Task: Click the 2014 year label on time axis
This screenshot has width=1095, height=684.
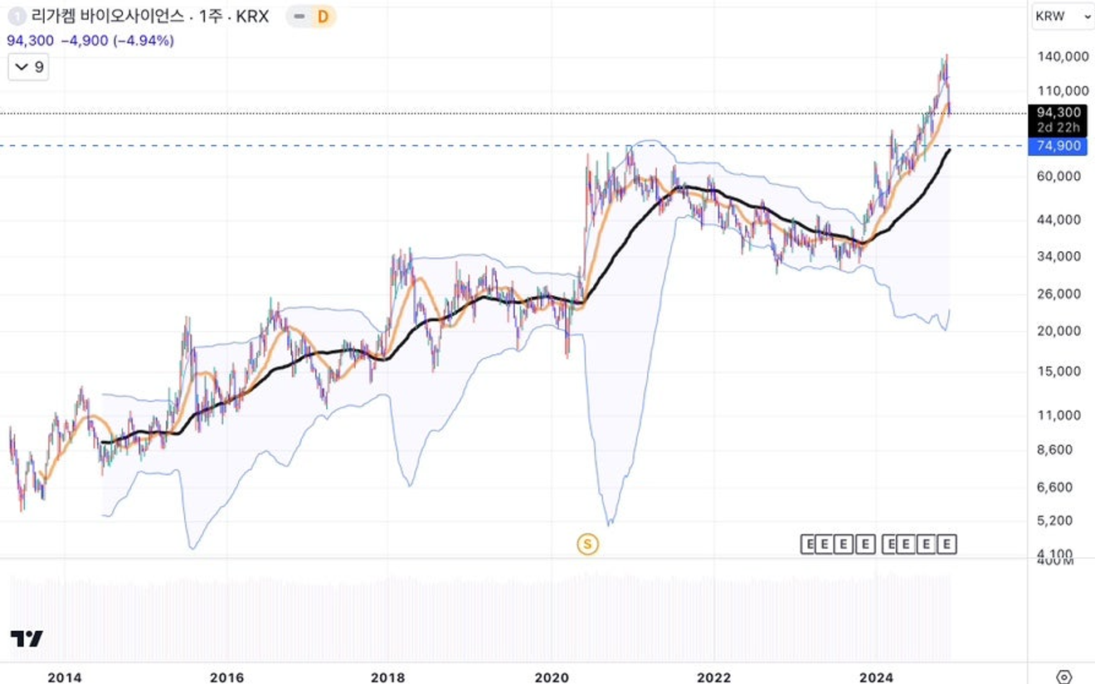Action: tap(65, 677)
